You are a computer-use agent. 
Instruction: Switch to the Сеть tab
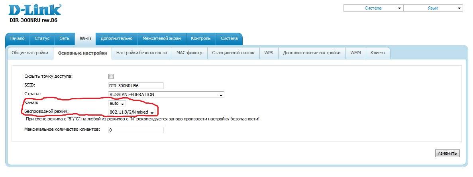(65, 38)
